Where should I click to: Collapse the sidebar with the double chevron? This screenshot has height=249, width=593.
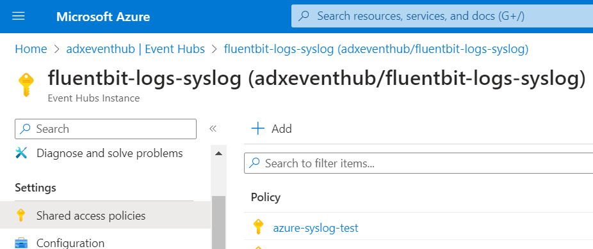coord(213,129)
